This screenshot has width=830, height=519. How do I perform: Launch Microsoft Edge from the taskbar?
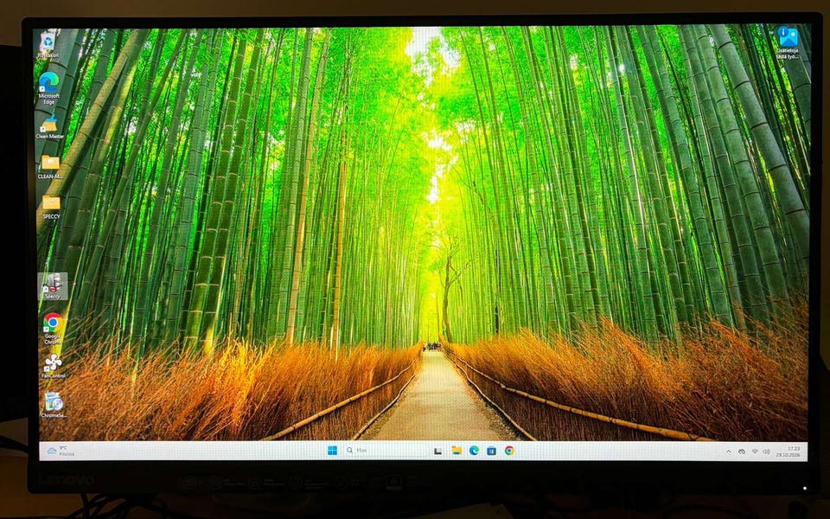(x=474, y=450)
